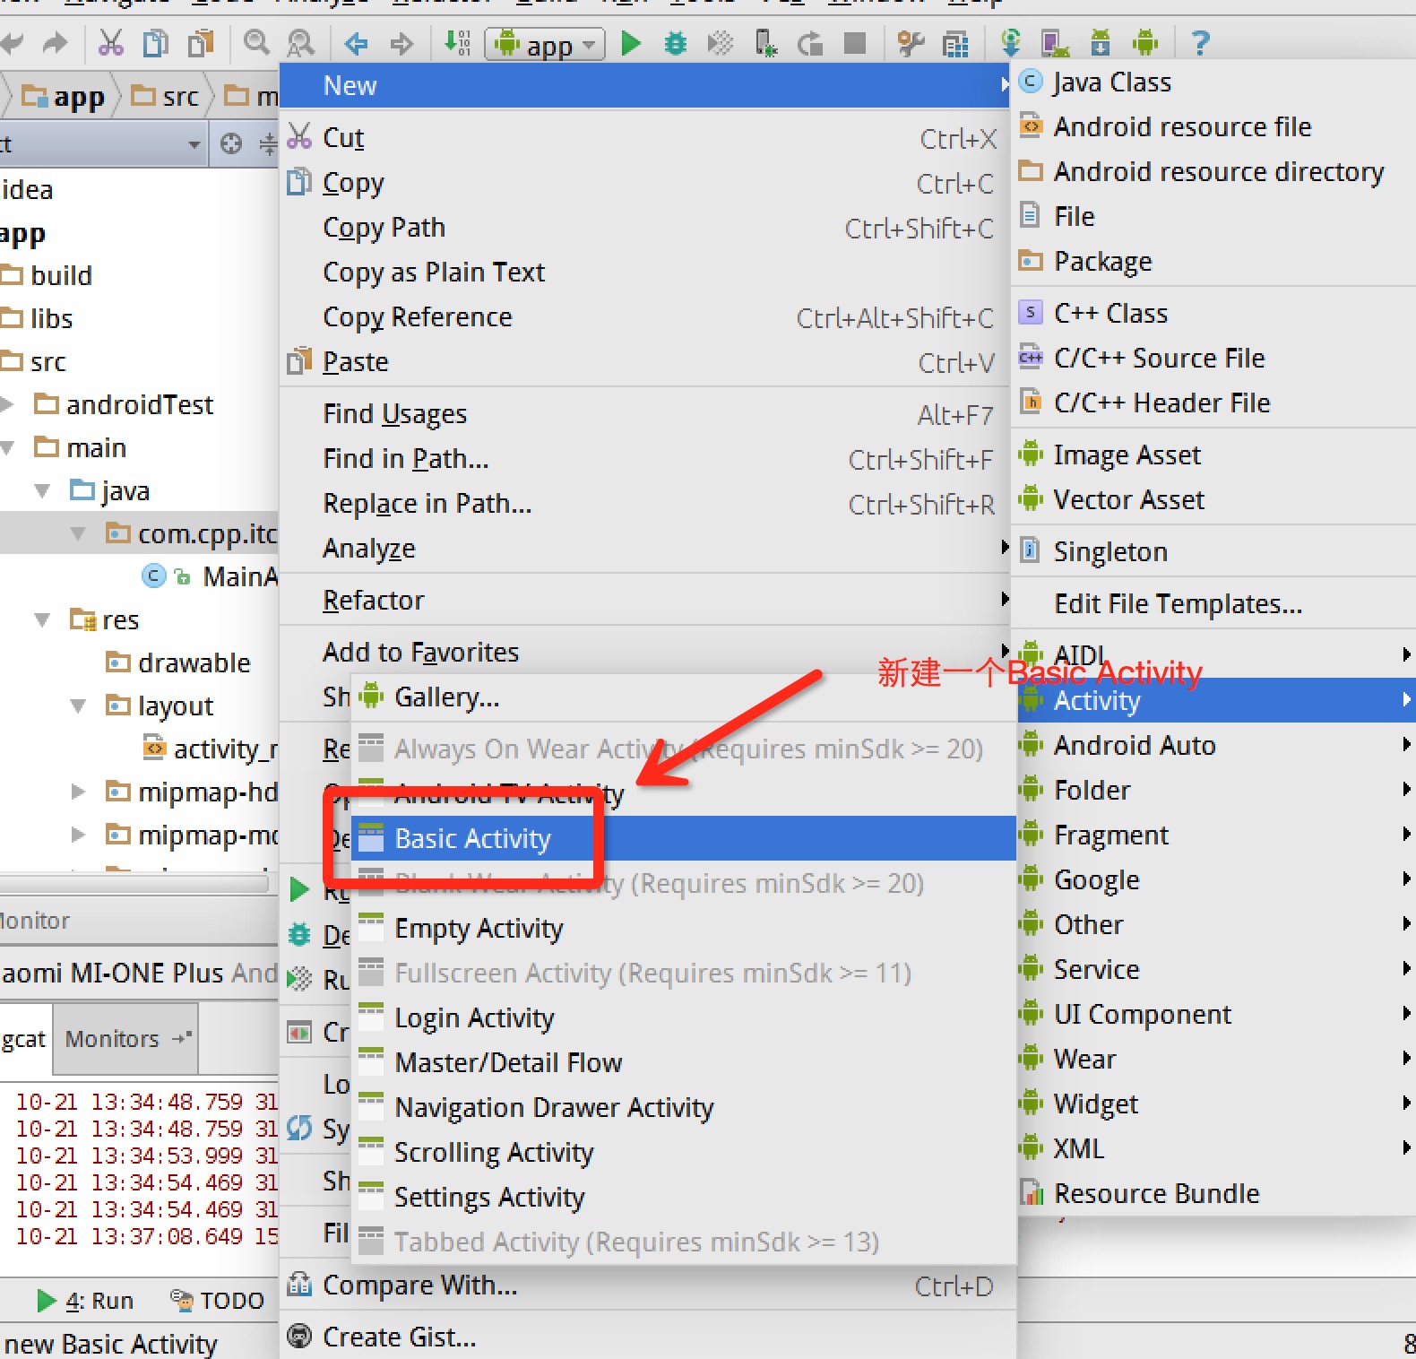Click Find Usages in the context menu
Screen dimensions: 1416x1359
645,413
